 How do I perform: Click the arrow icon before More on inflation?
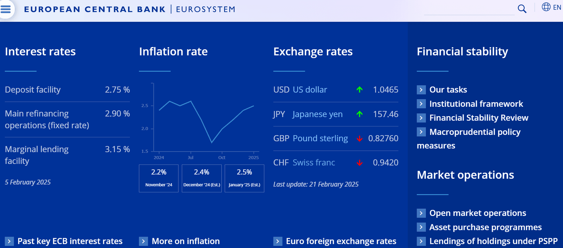pyautogui.click(x=143, y=241)
